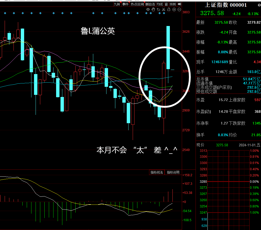The image size is (261, 230).
Task: Select the hand pan tool
Action: [x=153, y=10]
